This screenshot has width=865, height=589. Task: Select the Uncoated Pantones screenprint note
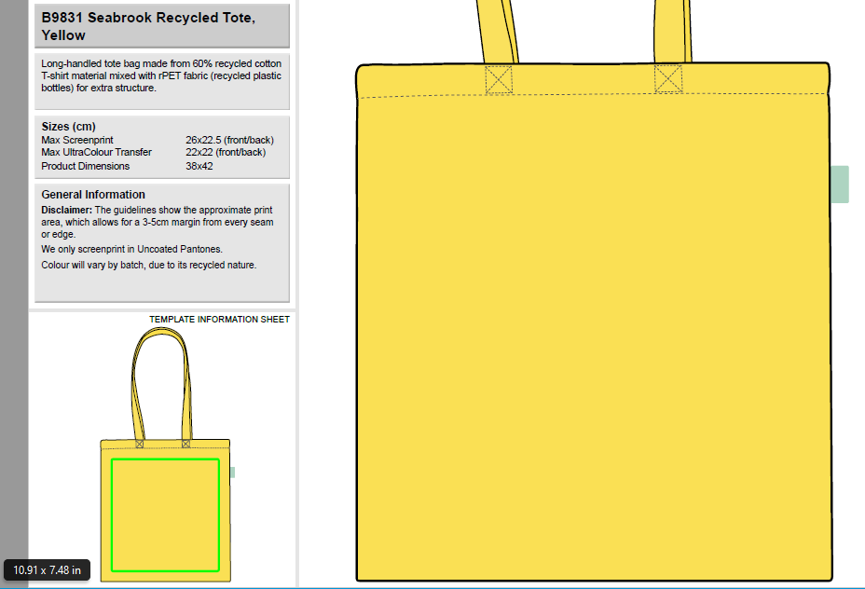tap(131, 250)
